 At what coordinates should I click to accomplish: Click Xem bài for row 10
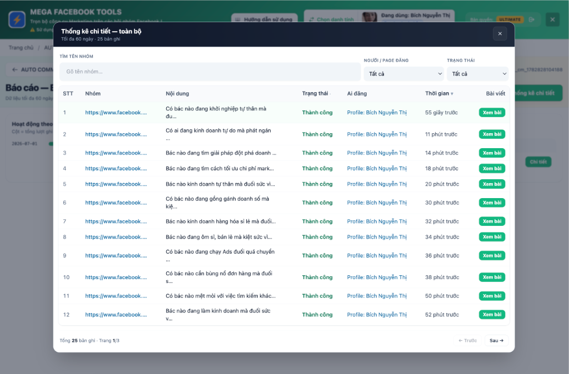point(492,277)
